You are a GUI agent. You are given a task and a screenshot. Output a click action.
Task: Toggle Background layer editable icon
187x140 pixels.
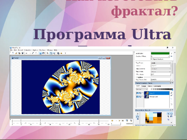pyautogui.click(x=140, y=97)
